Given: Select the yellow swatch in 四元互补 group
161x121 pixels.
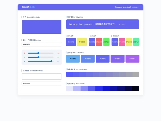Looking at the screenshot, I should [x=129, y=42].
